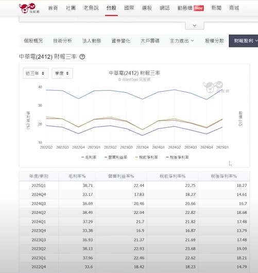
Task: Click the 2025Q1 chart x-axis label
Action: pos(222,147)
